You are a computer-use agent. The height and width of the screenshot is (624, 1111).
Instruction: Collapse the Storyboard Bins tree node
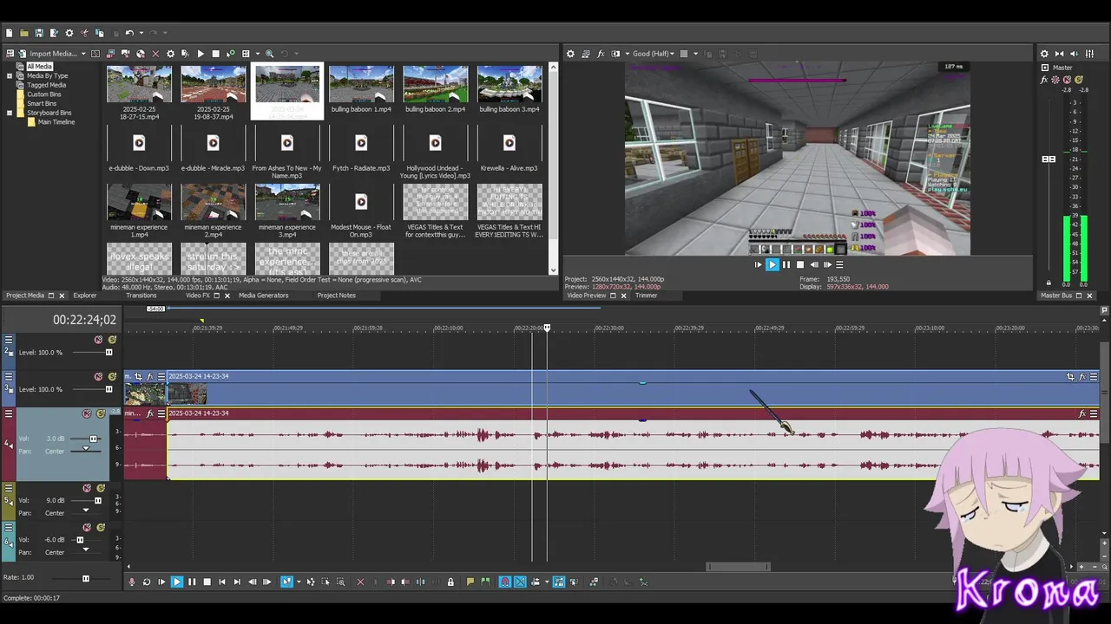point(10,113)
